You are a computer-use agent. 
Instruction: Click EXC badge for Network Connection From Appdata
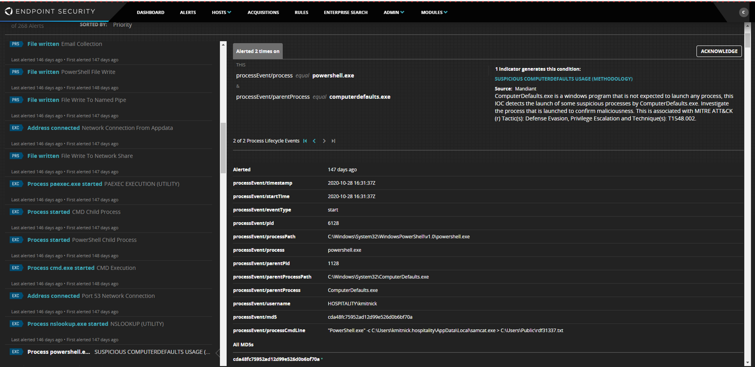pyautogui.click(x=16, y=128)
